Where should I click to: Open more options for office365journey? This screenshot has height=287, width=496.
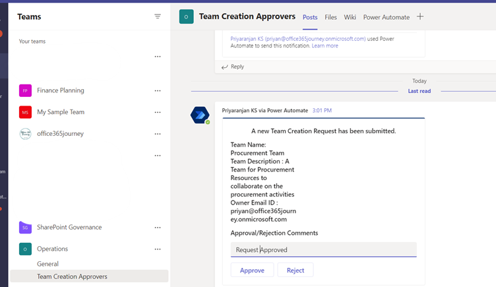[158, 134]
